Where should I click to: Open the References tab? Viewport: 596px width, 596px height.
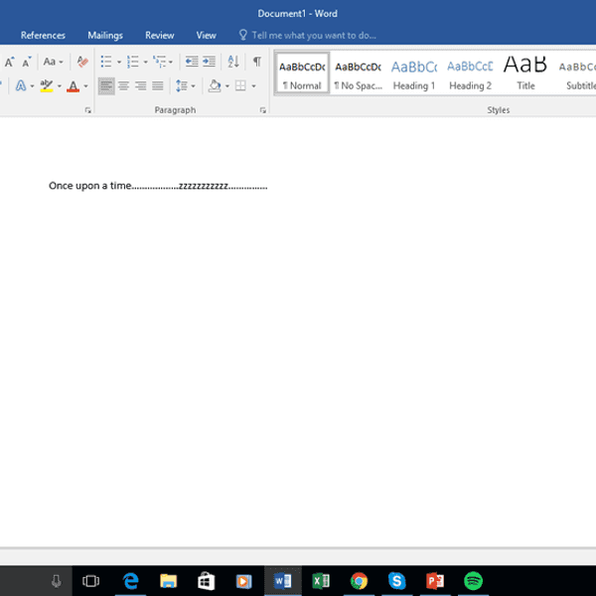[x=43, y=36]
